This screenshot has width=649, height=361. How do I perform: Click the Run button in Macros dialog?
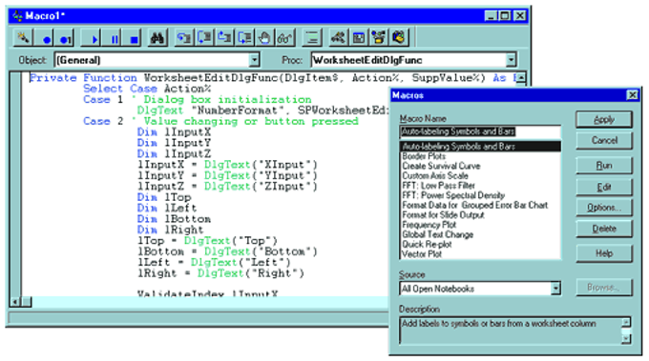(x=604, y=166)
